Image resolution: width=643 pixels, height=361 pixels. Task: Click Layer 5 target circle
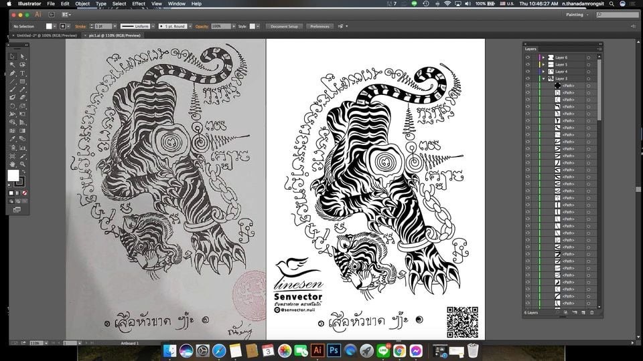click(x=589, y=65)
